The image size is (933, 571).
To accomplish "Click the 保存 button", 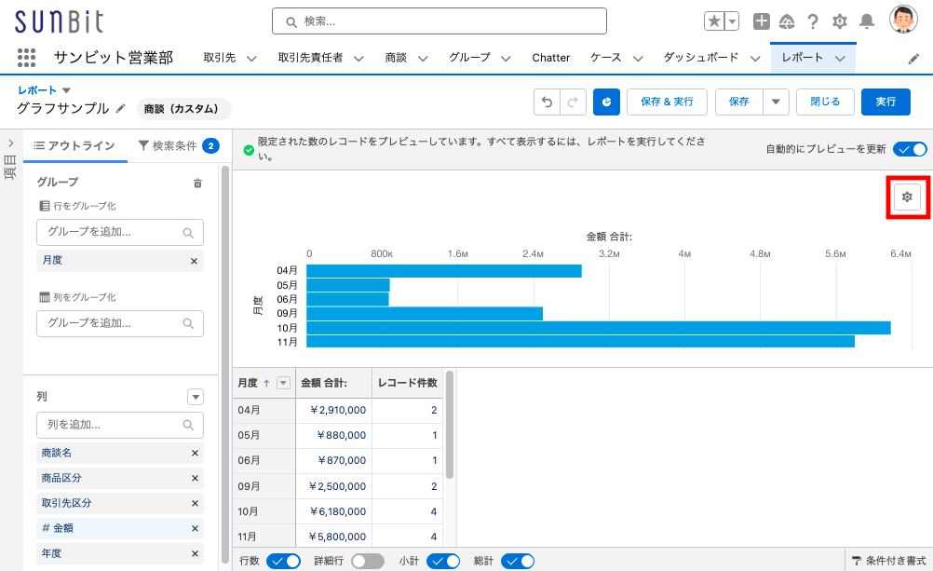I will [x=739, y=102].
